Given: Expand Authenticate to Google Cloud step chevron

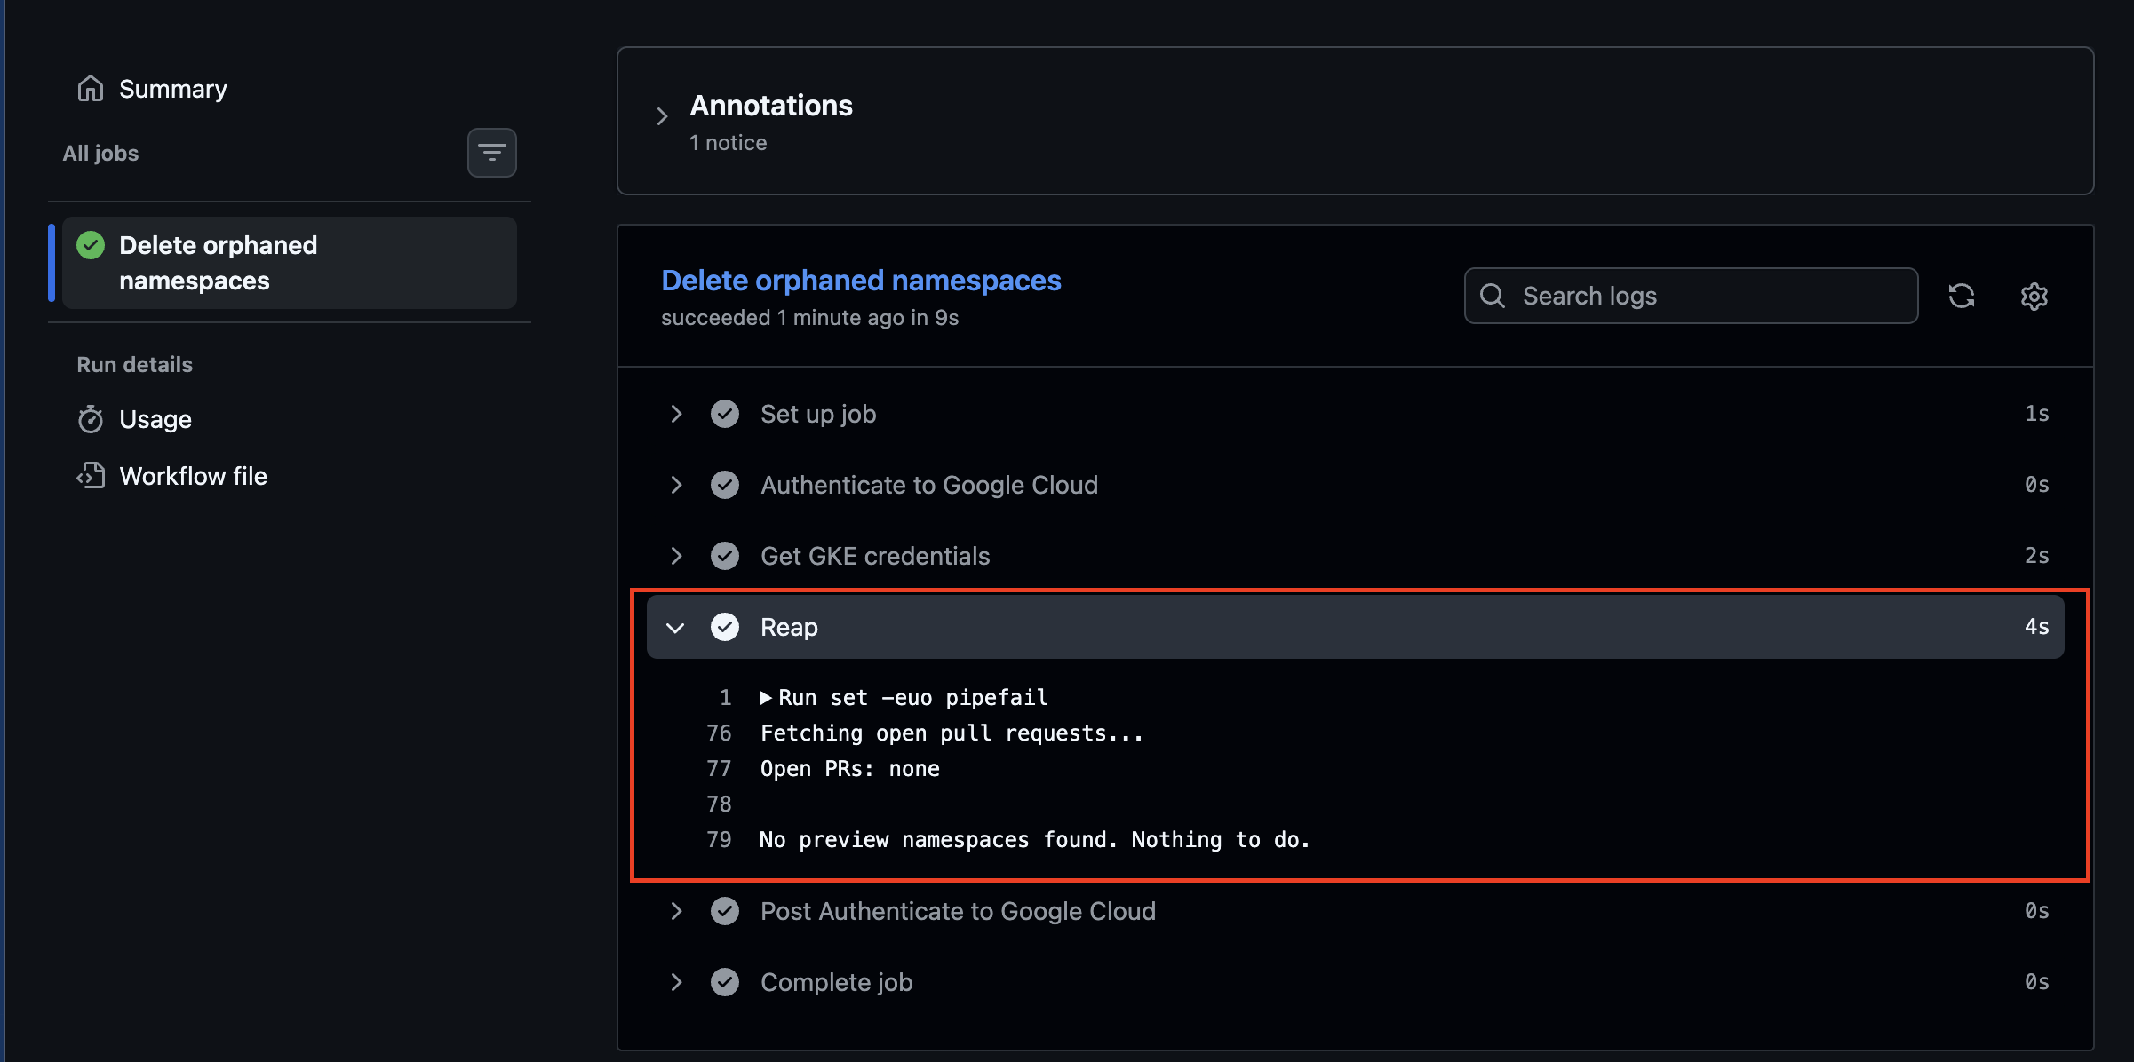Looking at the screenshot, I should point(676,485).
